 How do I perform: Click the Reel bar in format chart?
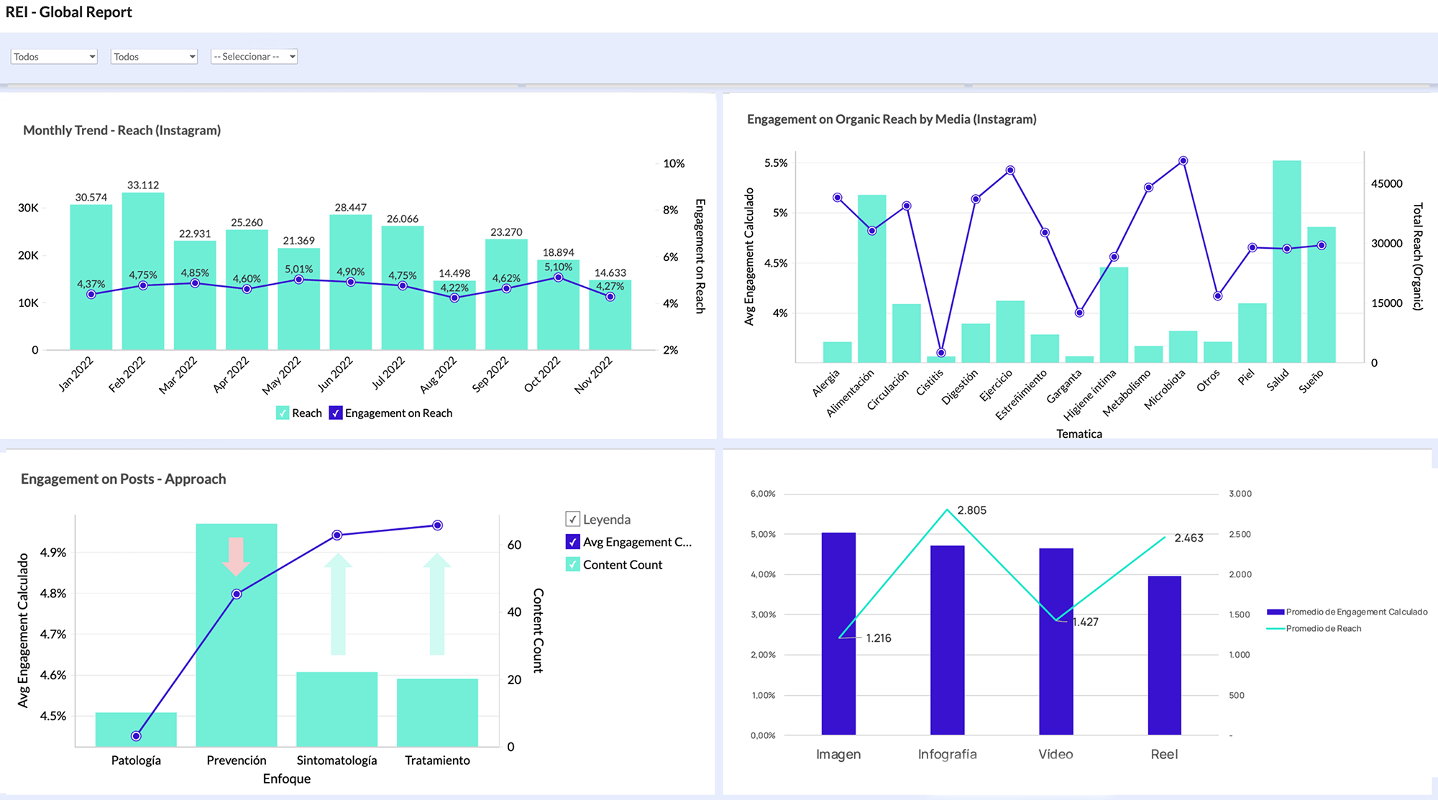(1164, 654)
